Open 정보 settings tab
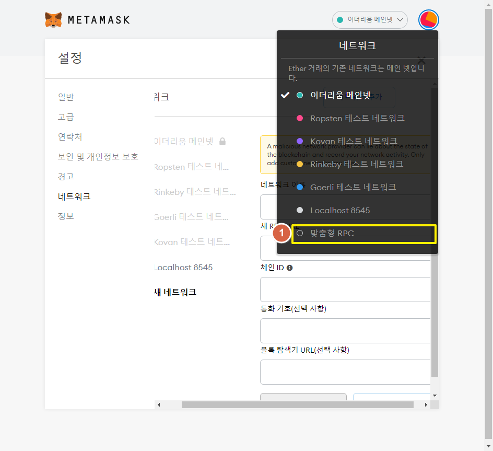493x451 pixels. (x=66, y=216)
